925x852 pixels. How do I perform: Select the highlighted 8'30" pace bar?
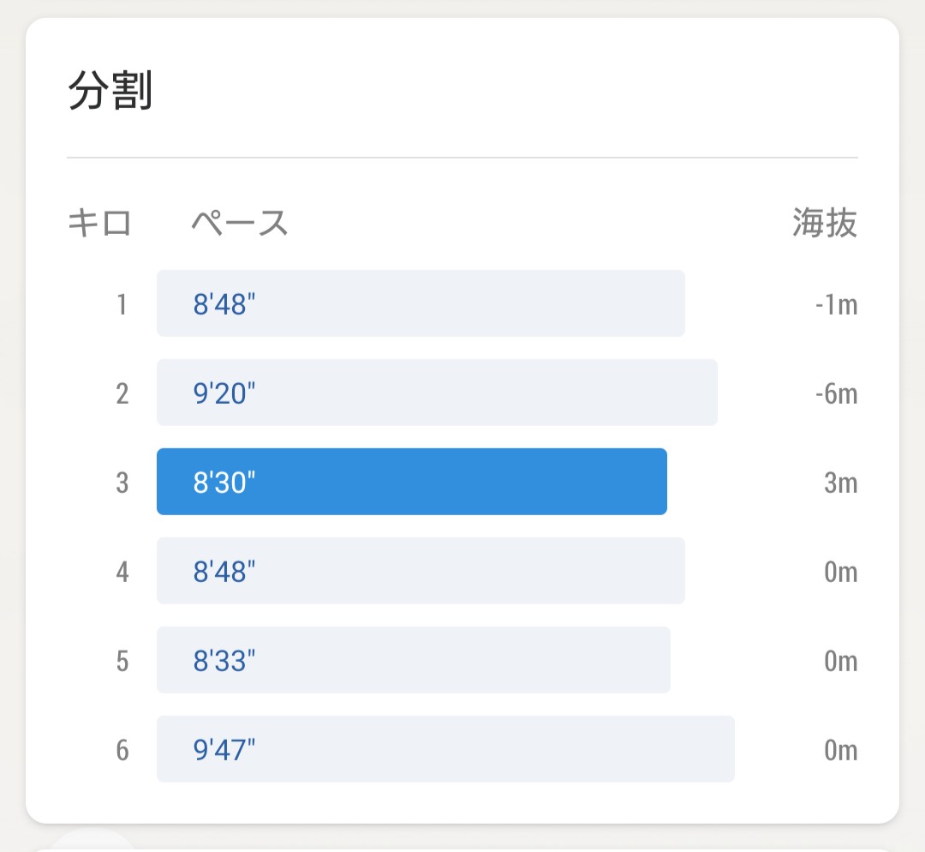411,482
